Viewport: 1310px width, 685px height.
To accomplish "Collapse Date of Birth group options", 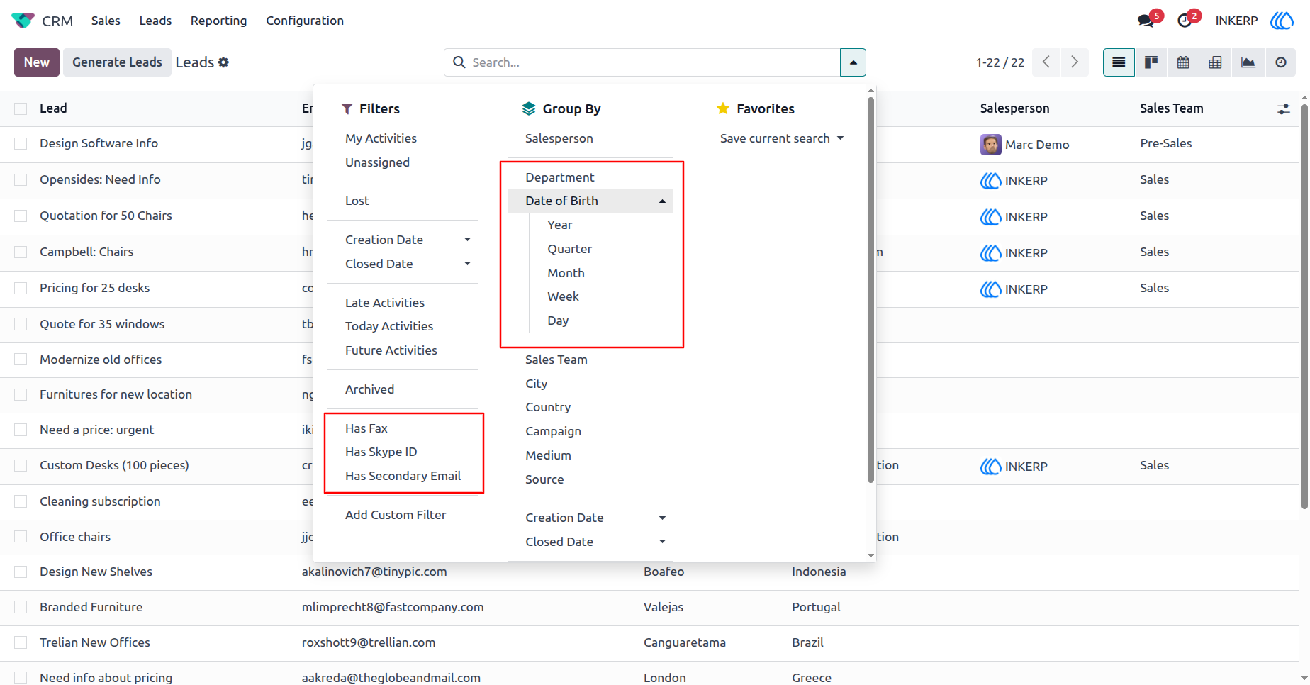I will (x=662, y=201).
